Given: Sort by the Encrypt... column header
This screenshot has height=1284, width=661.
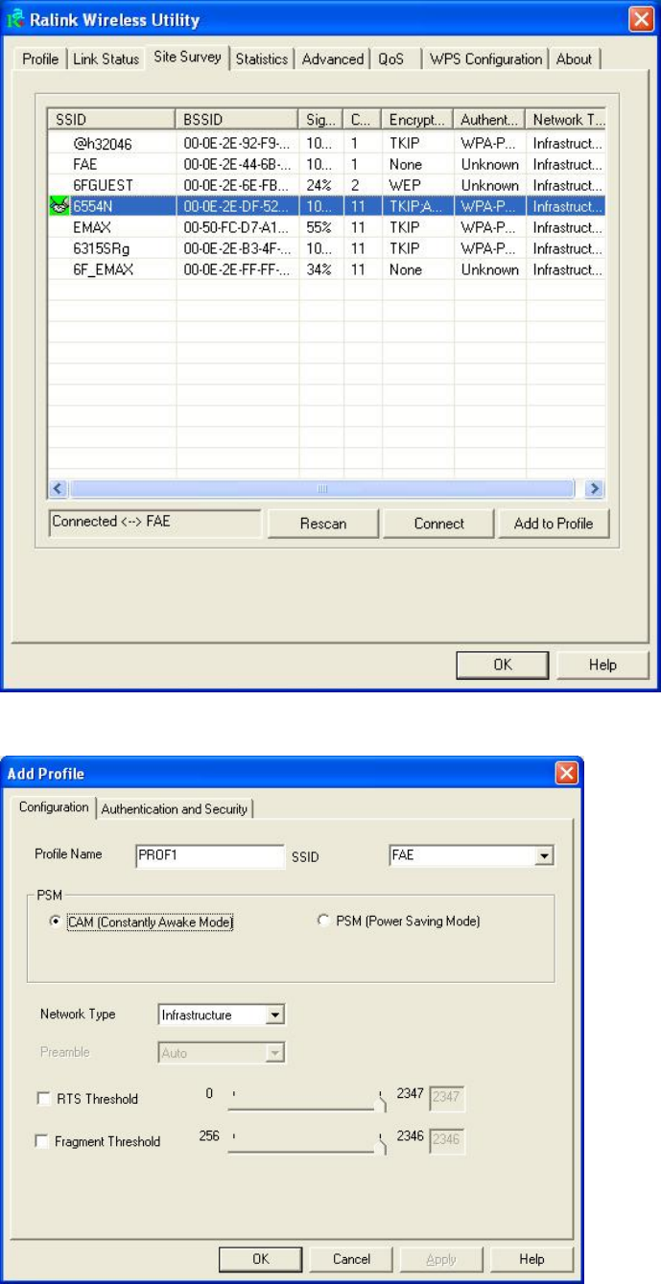Looking at the screenshot, I should point(417,120).
